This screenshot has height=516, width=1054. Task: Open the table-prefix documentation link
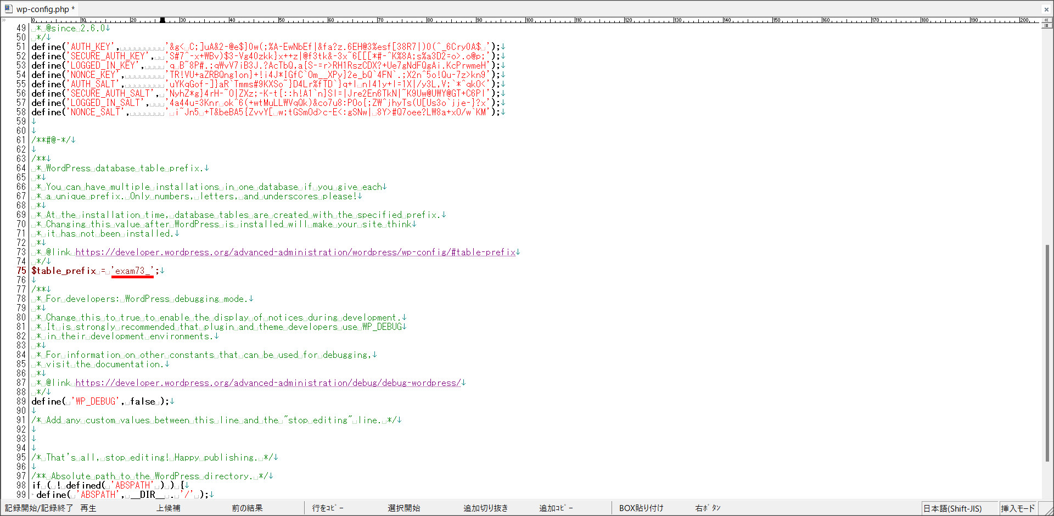295,253
